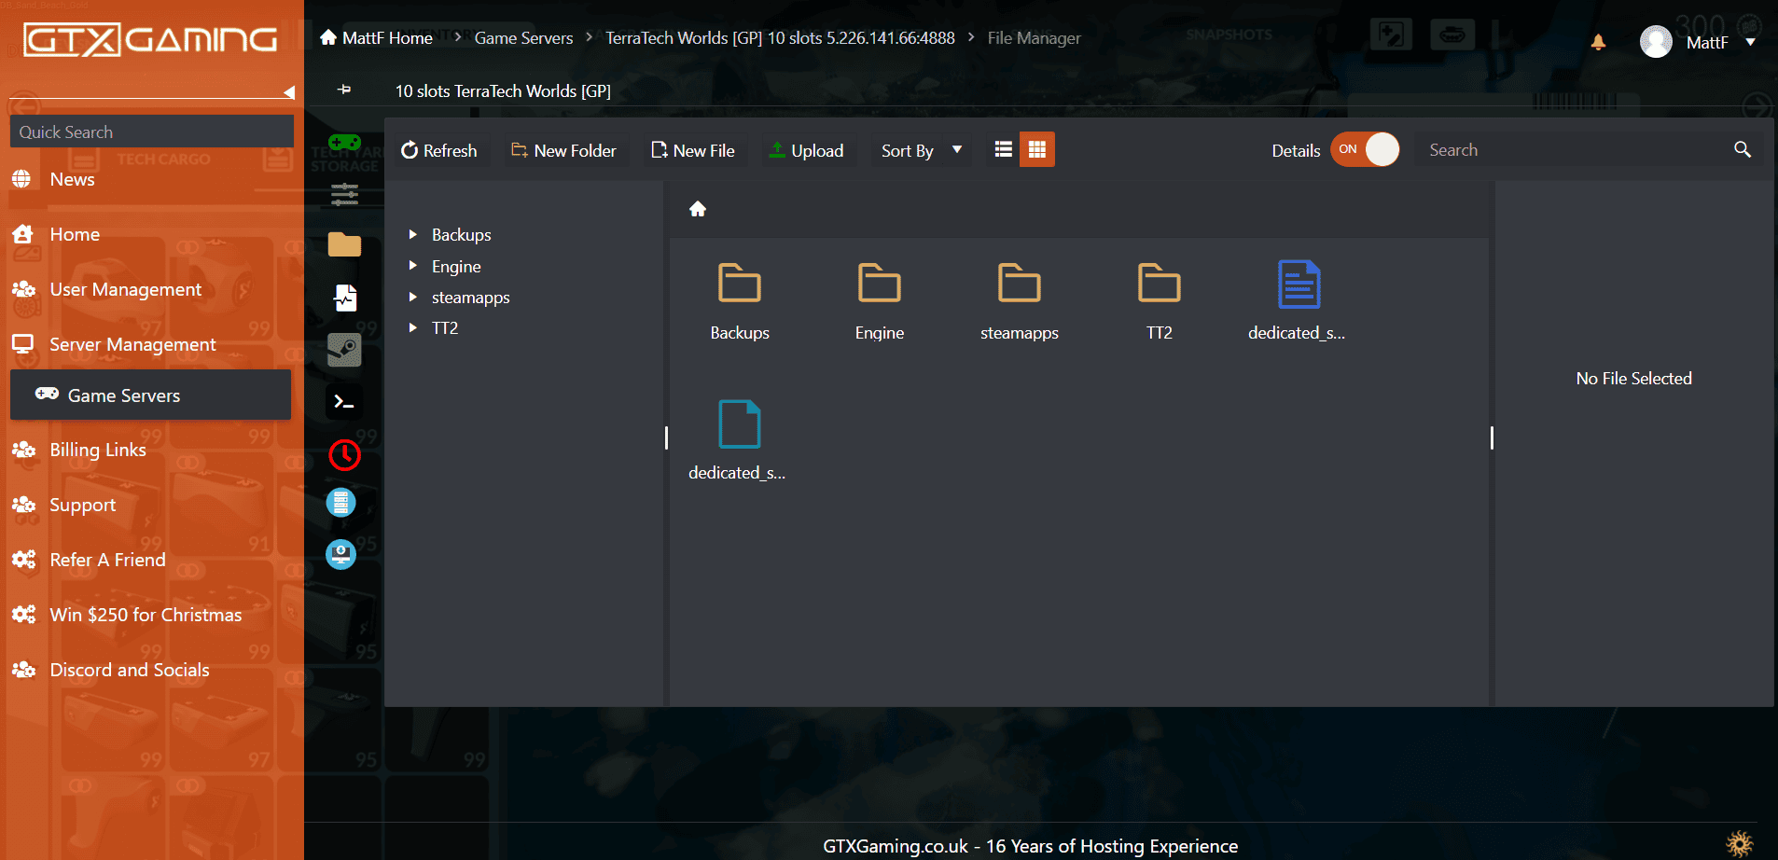Open the Sort By dropdown
This screenshot has width=1778, height=860.
point(921,151)
